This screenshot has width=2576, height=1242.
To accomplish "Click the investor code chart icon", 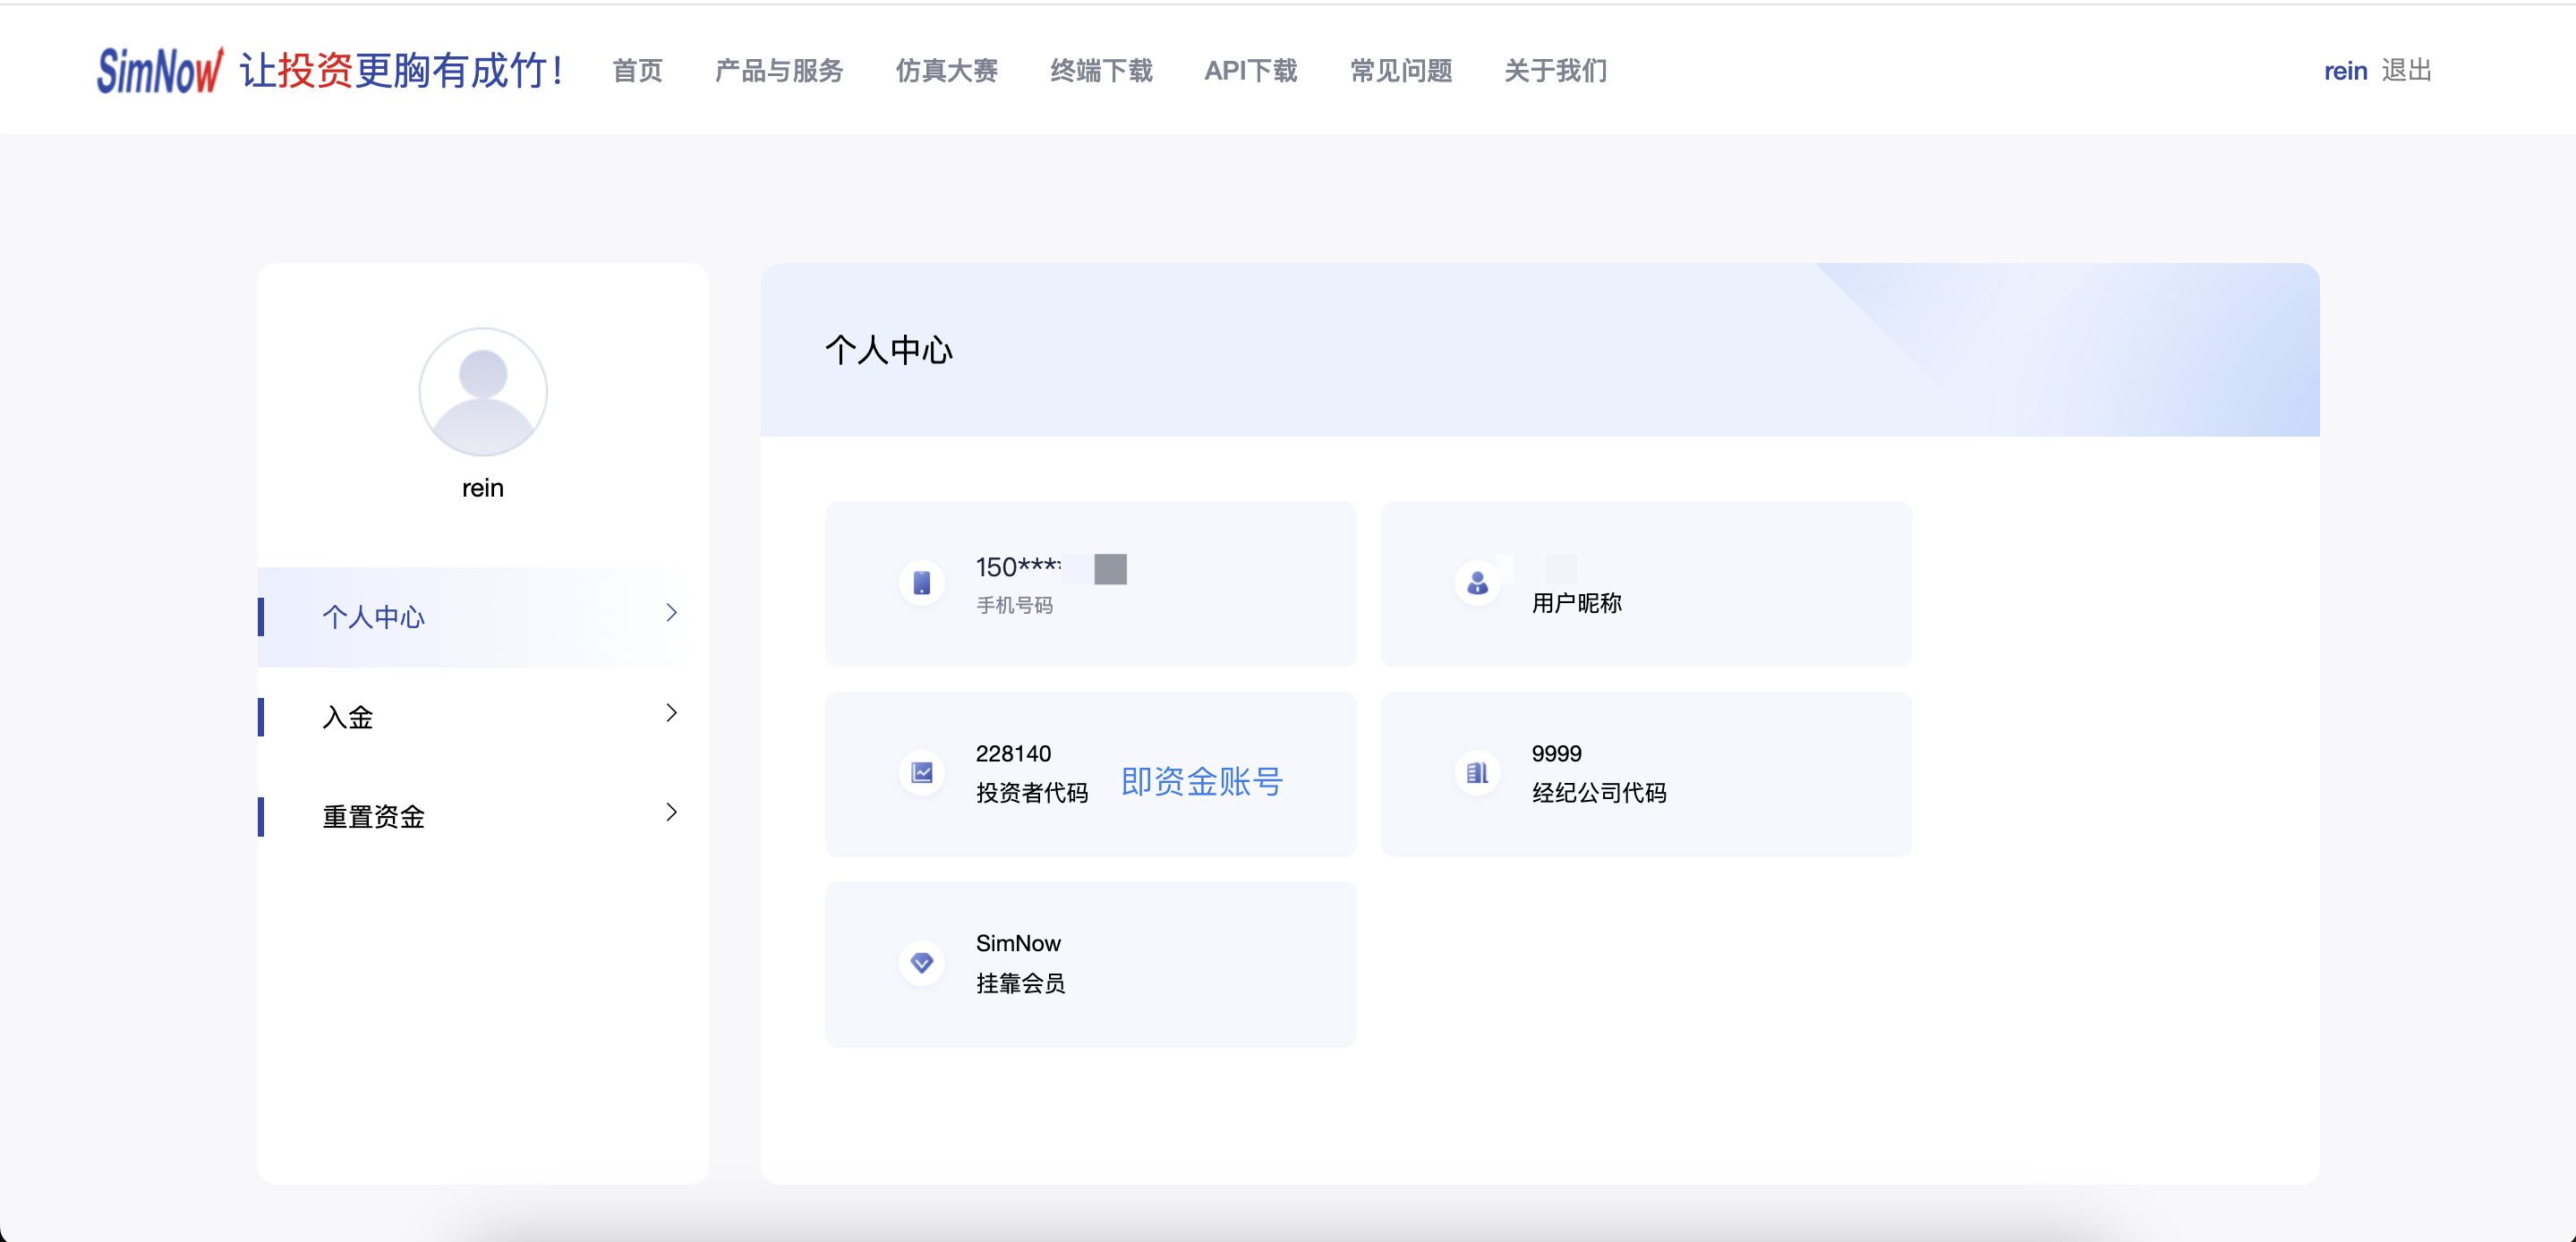I will click(x=922, y=773).
